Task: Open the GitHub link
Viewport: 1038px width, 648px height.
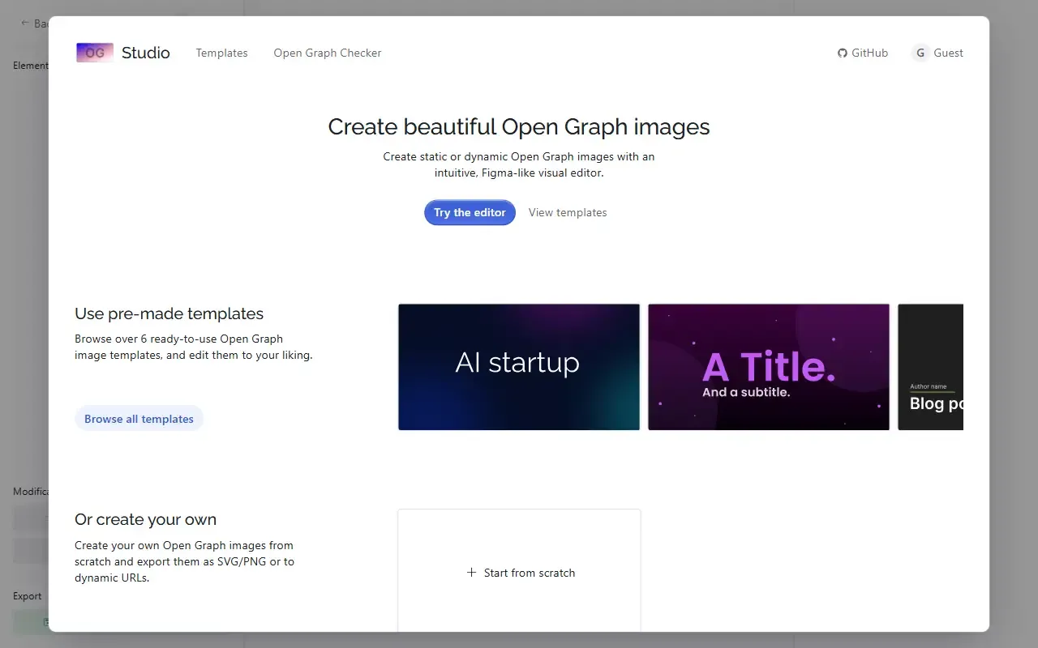Action: point(863,53)
